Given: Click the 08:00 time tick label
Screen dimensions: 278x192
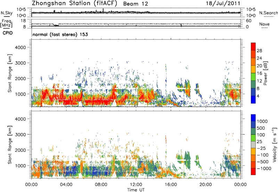Looking at the screenshot, I should (x=101, y=185).
